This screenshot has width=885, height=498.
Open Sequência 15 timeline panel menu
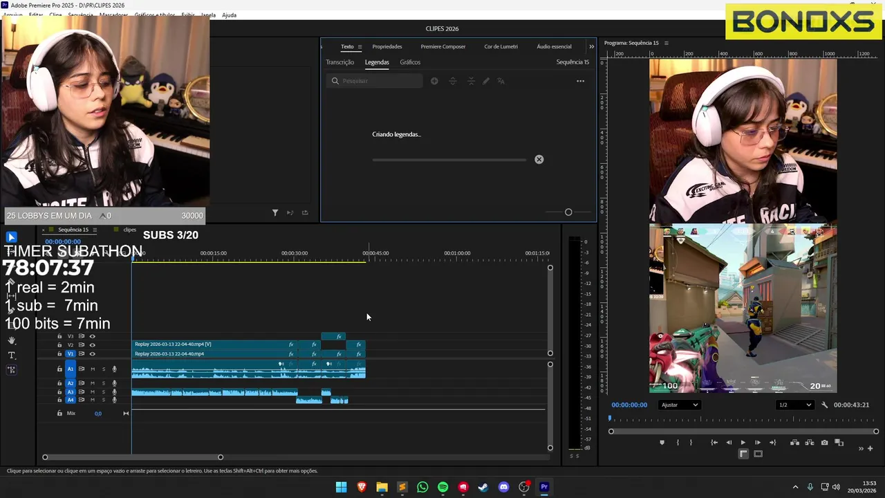pos(95,230)
